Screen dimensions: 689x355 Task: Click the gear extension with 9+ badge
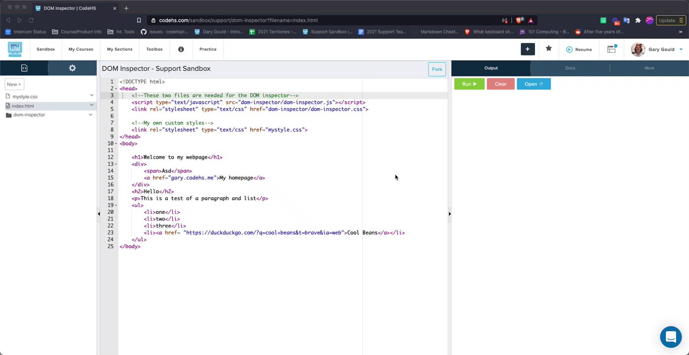tap(615, 21)
